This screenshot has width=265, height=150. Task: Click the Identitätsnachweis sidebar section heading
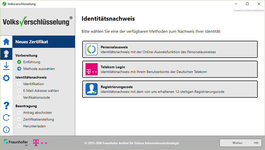[x=31, y=77]
